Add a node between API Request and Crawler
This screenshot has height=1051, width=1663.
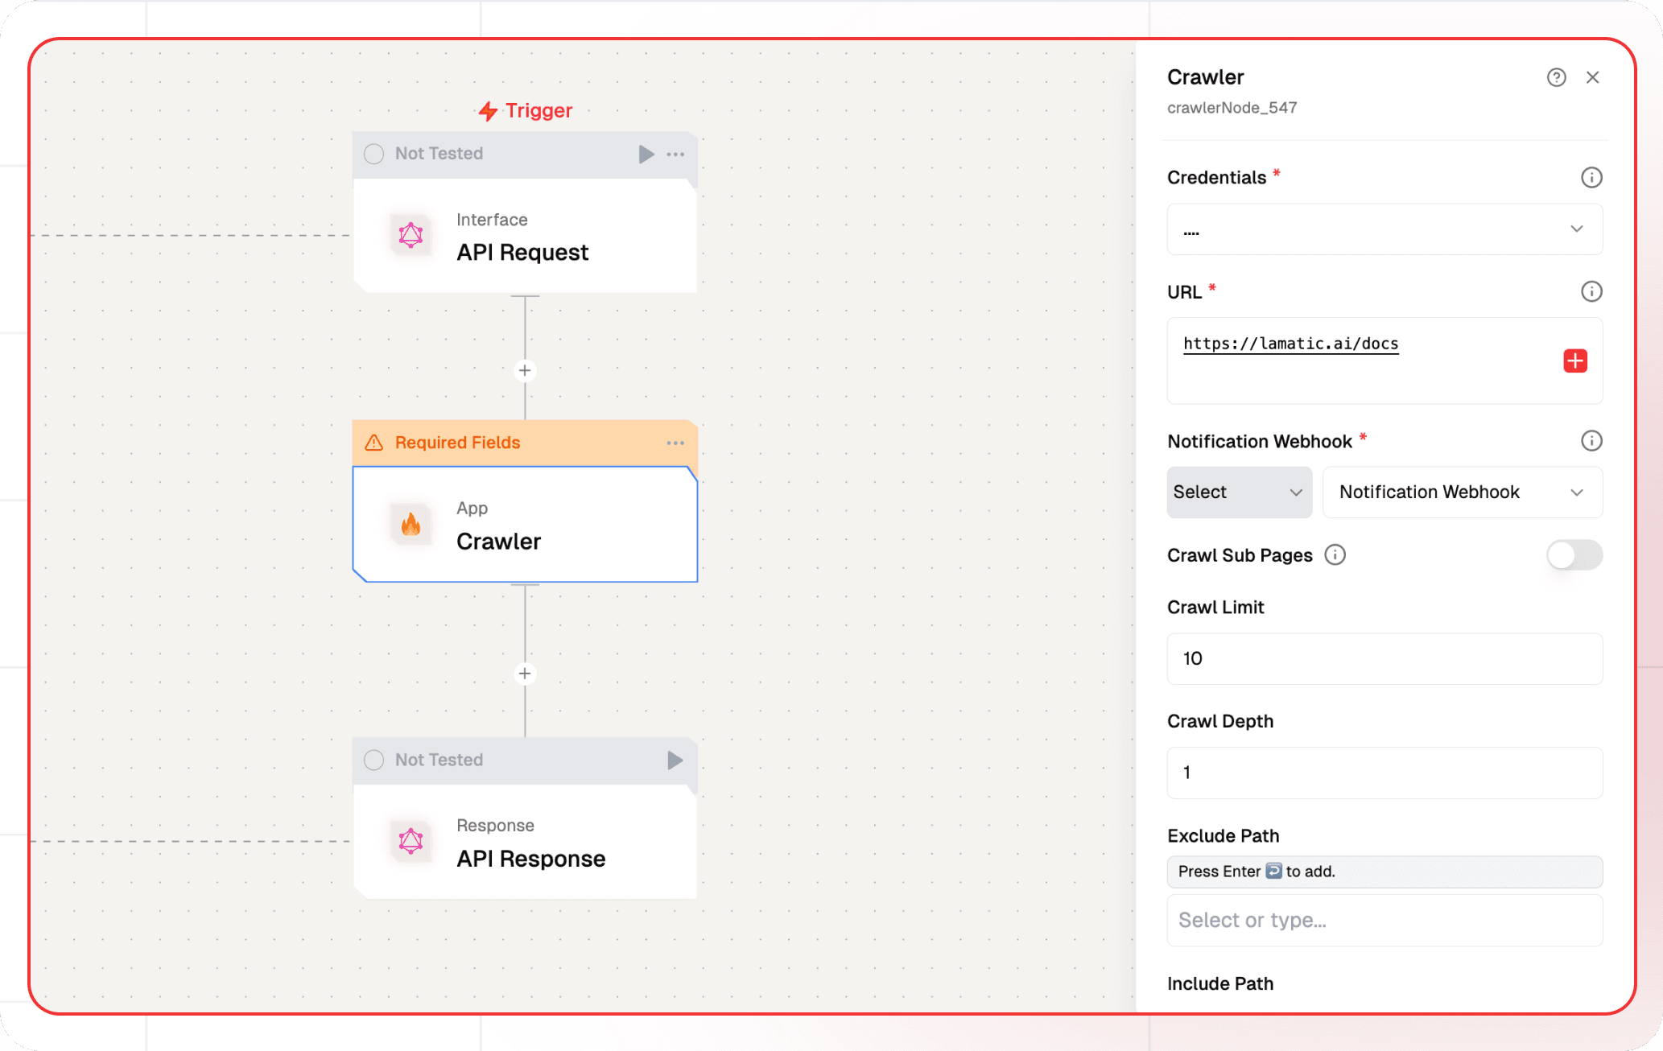point(525,371)
